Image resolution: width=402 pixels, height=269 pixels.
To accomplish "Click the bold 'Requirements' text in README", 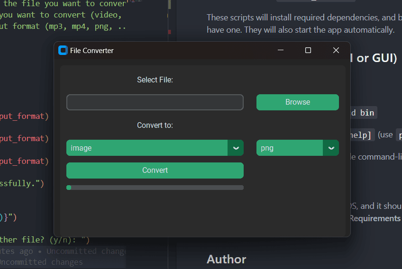I will point(375,218).
